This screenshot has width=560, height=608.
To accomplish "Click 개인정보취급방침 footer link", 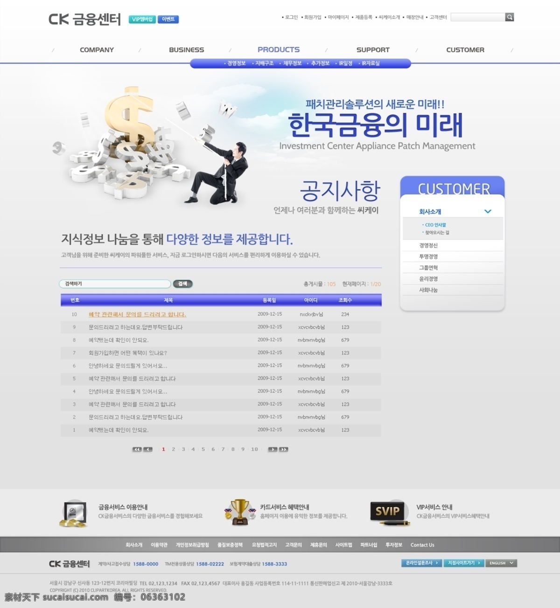I will click(192, 545).
